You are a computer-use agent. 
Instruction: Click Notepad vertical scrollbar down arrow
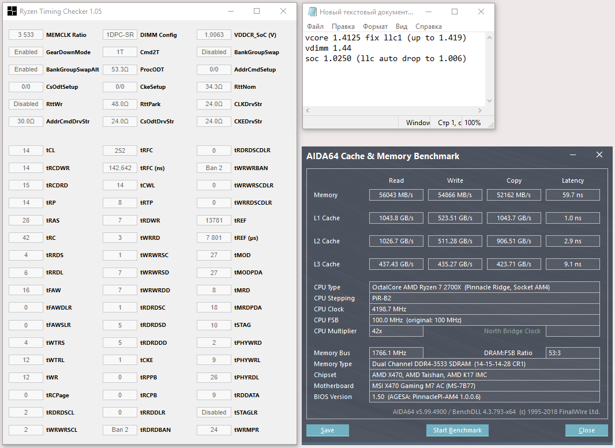coord(489,101)
